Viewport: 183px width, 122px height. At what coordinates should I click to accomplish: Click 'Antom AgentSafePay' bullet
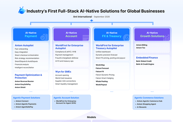point(24,107)
